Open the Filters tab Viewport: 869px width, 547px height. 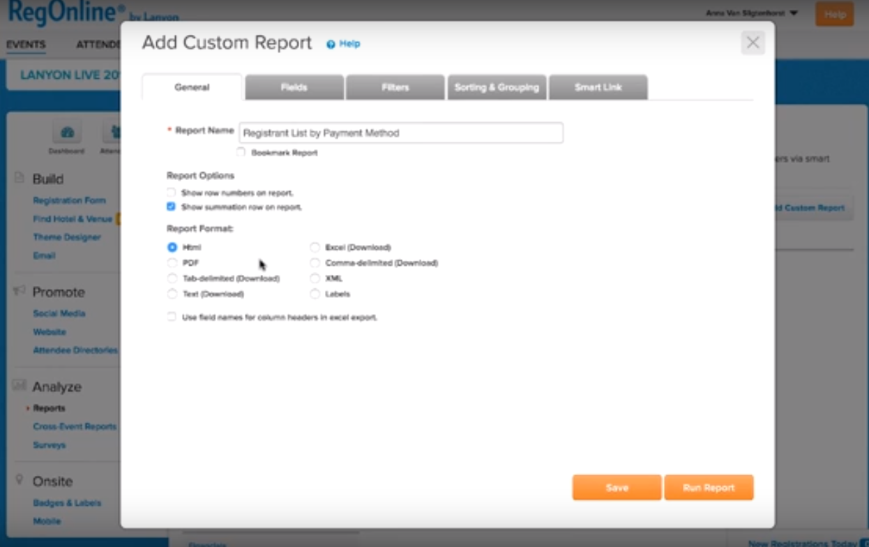click(x=395, y=87)
